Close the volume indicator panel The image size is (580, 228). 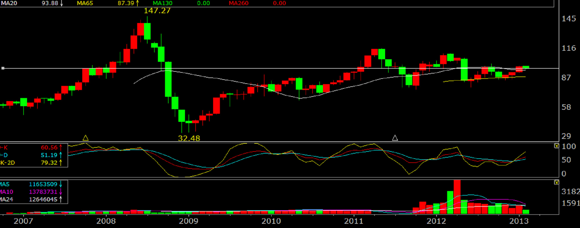[x=556, y=182]
